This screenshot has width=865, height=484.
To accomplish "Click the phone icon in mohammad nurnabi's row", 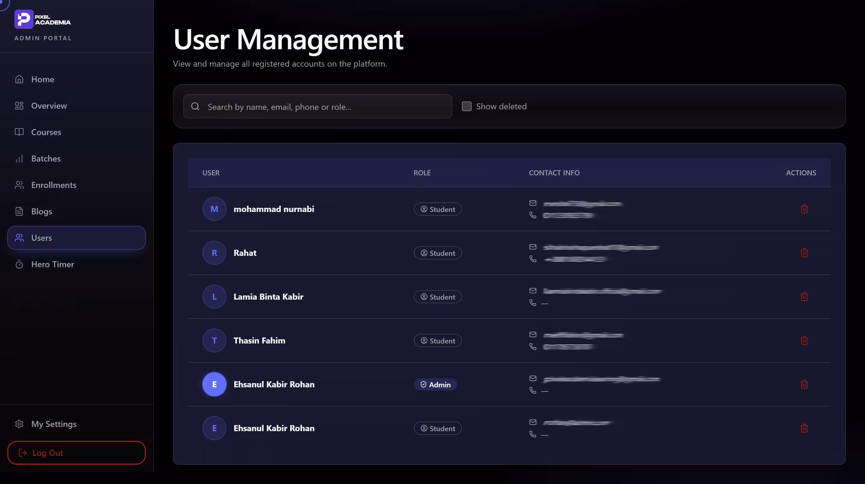I will click(x=533, y=215).
